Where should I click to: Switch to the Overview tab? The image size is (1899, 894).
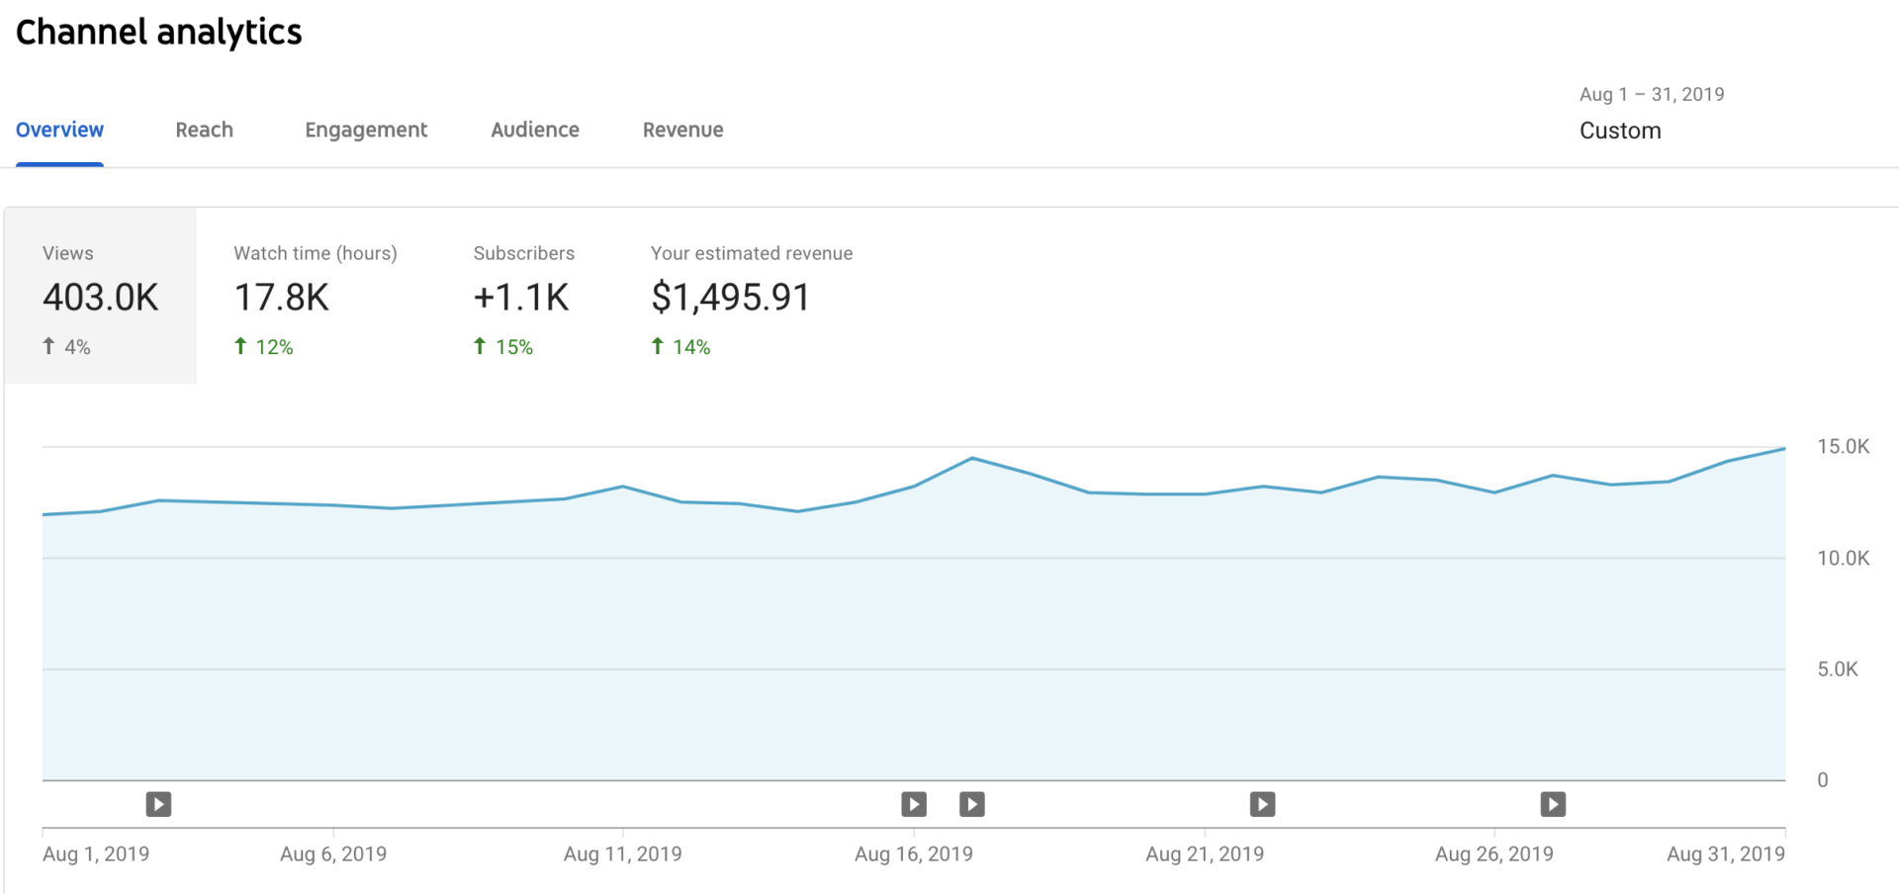59,130
